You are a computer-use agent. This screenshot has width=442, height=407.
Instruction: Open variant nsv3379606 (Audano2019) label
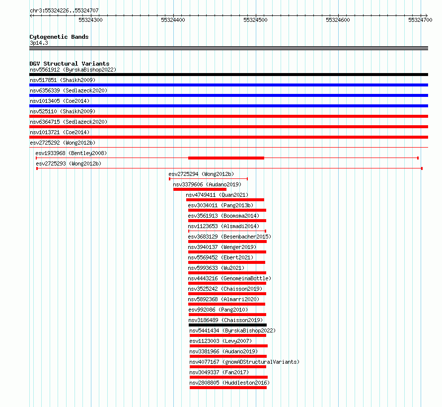click(x=207, y=184)
